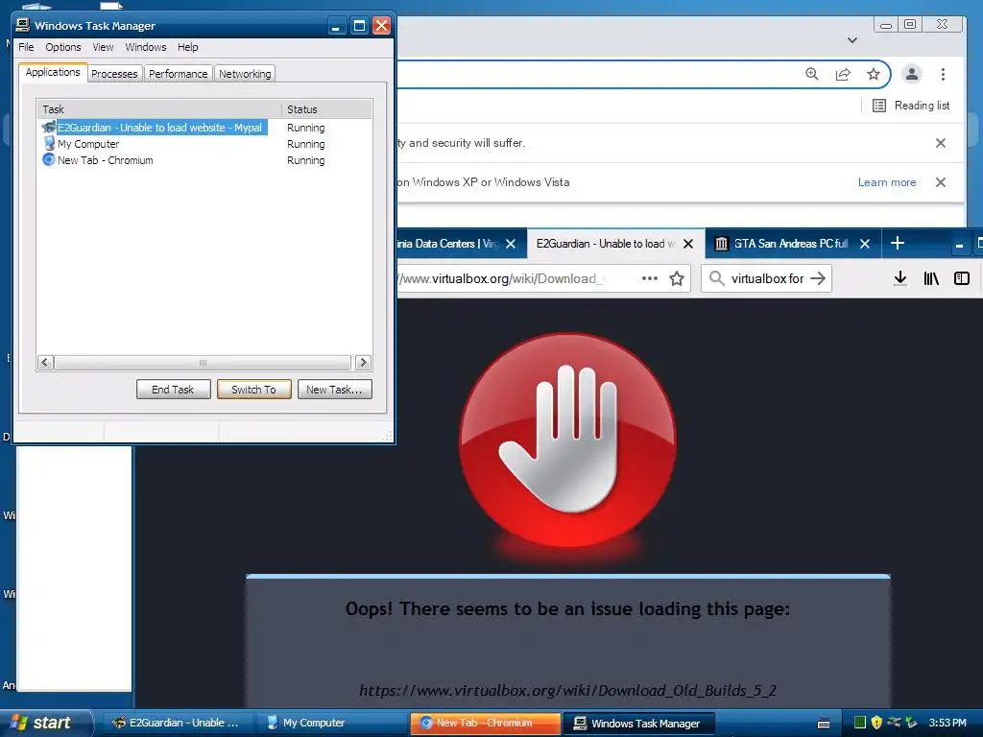Open the File menu in Task Manager

[x=26, y=47]
